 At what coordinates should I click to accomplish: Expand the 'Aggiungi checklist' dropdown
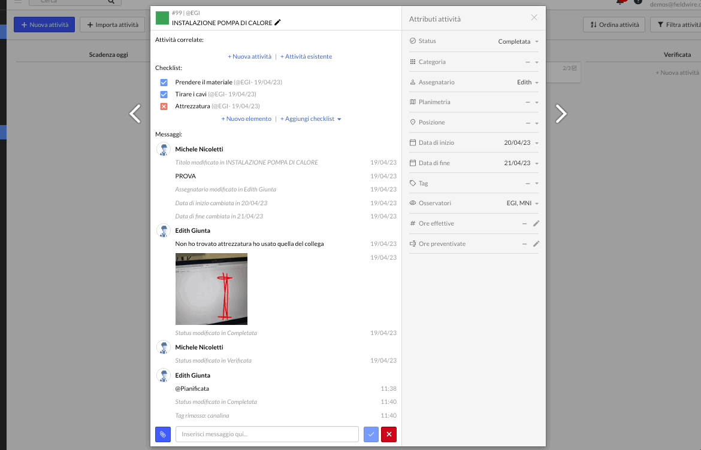point(311,118)
